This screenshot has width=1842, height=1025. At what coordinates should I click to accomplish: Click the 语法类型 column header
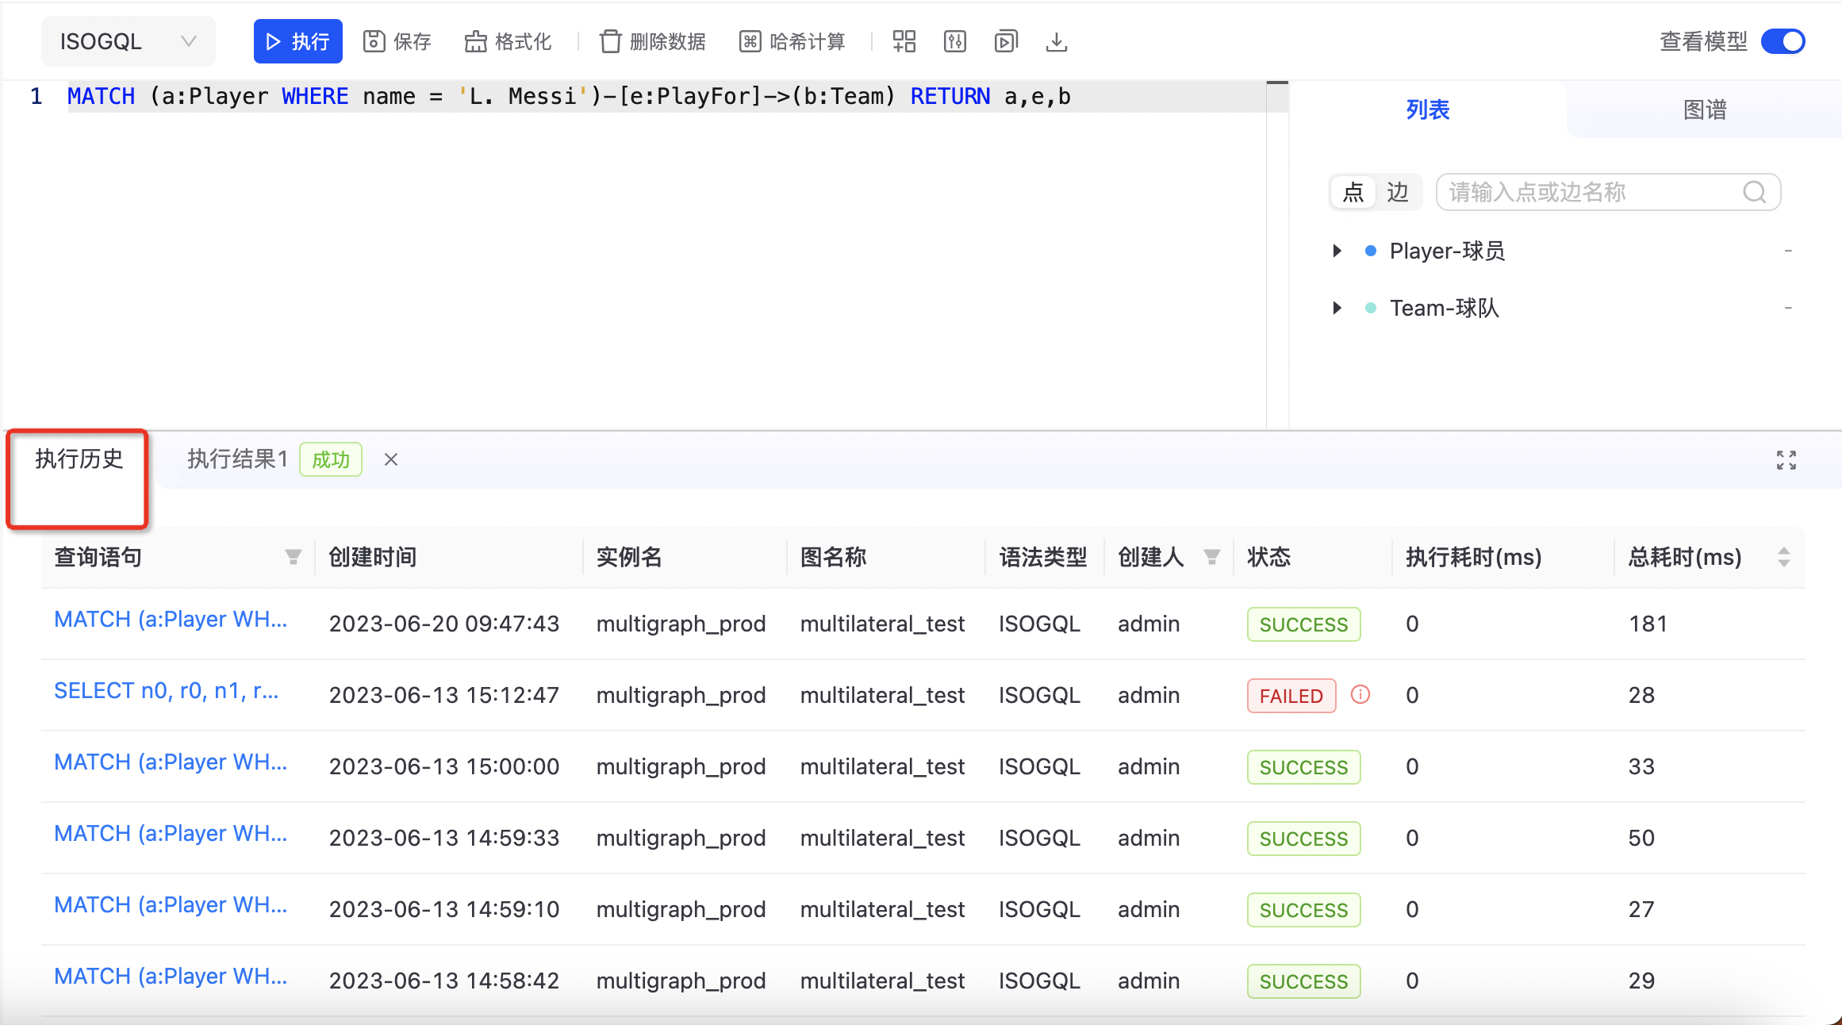[x=1043, y=557]
